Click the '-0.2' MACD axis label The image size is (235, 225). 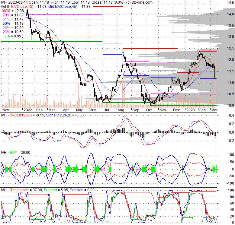pyautogui.click(x=231, y=141)
